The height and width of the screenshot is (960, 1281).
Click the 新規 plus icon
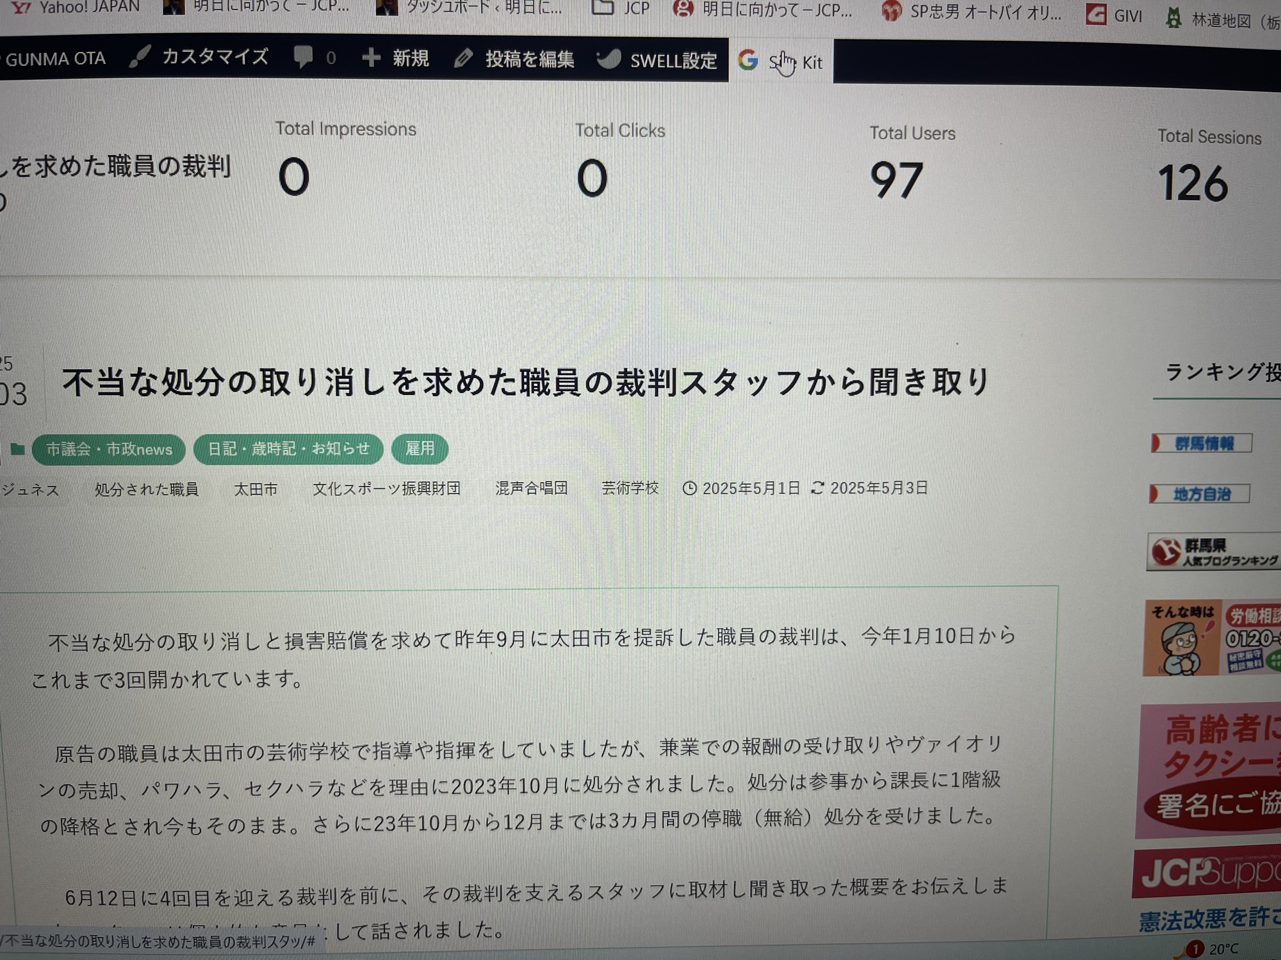[370, 58]
